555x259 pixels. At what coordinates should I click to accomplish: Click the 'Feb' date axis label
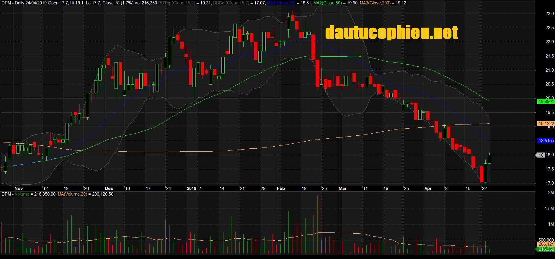(x=281, y=188)
